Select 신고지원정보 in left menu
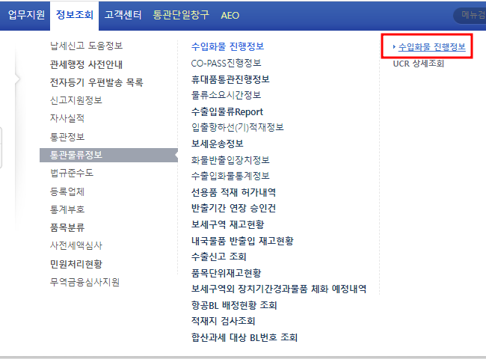 [76, 100]
